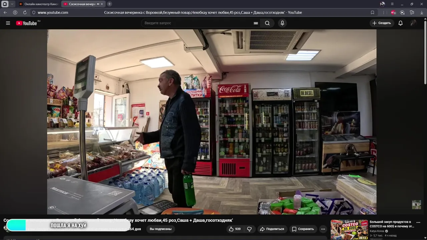This screenshot has width=427, height=240.
Task: Click the Поделиться share button
Action: (272, 229)
